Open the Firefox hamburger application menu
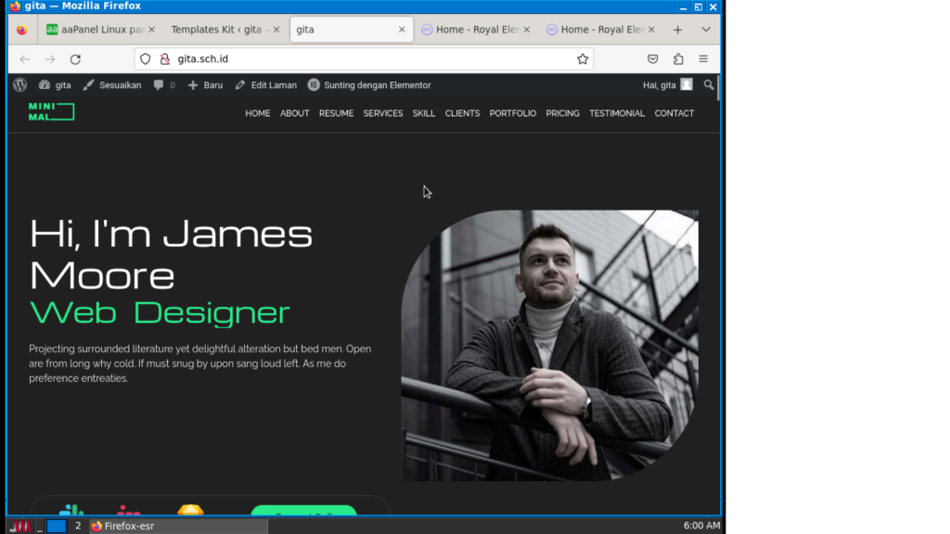 (703, 59)
